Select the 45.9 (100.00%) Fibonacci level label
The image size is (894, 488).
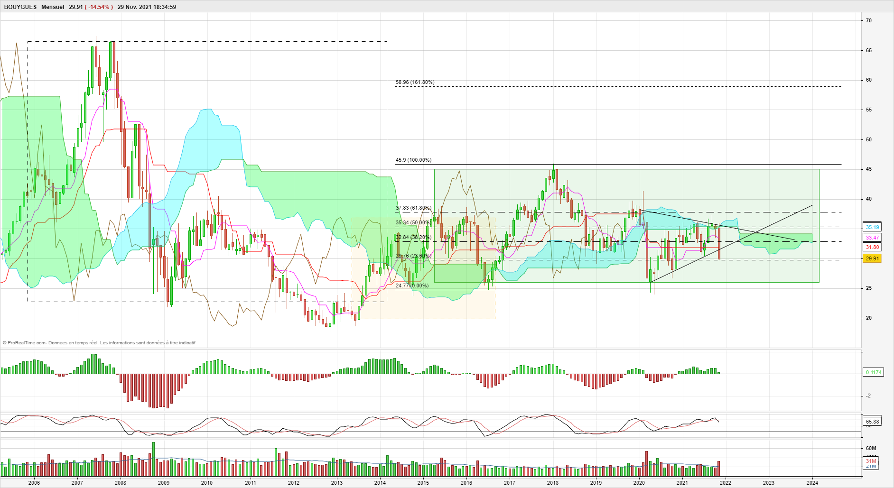[413, 160]
